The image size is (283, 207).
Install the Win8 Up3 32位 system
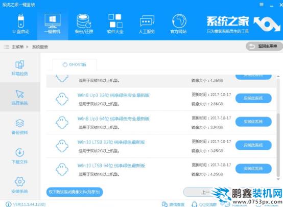coord(253,98)
